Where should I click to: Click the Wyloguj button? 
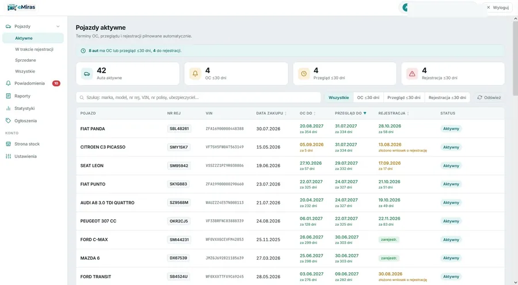[x=497, y=7]
